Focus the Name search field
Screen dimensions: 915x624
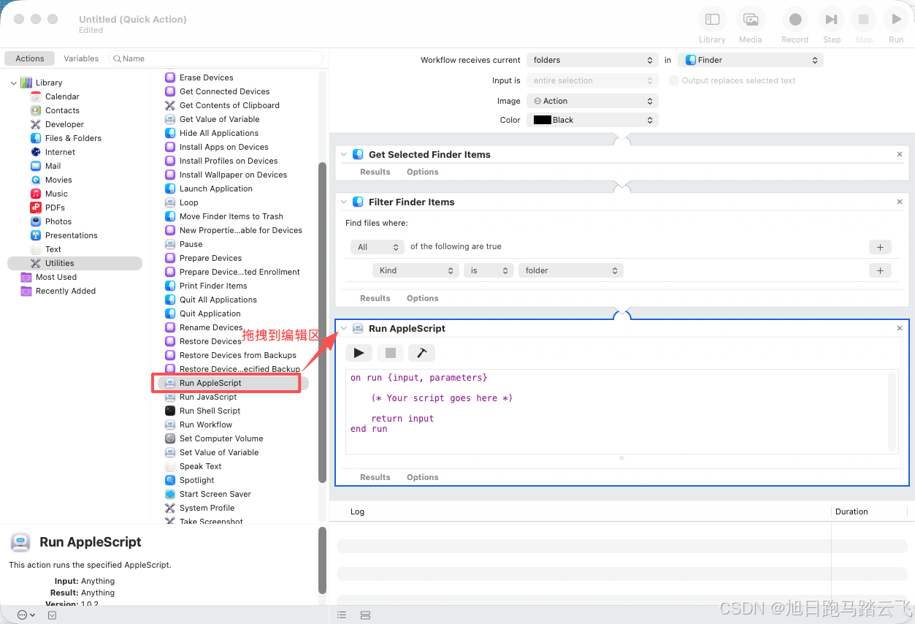coord(216,58)
